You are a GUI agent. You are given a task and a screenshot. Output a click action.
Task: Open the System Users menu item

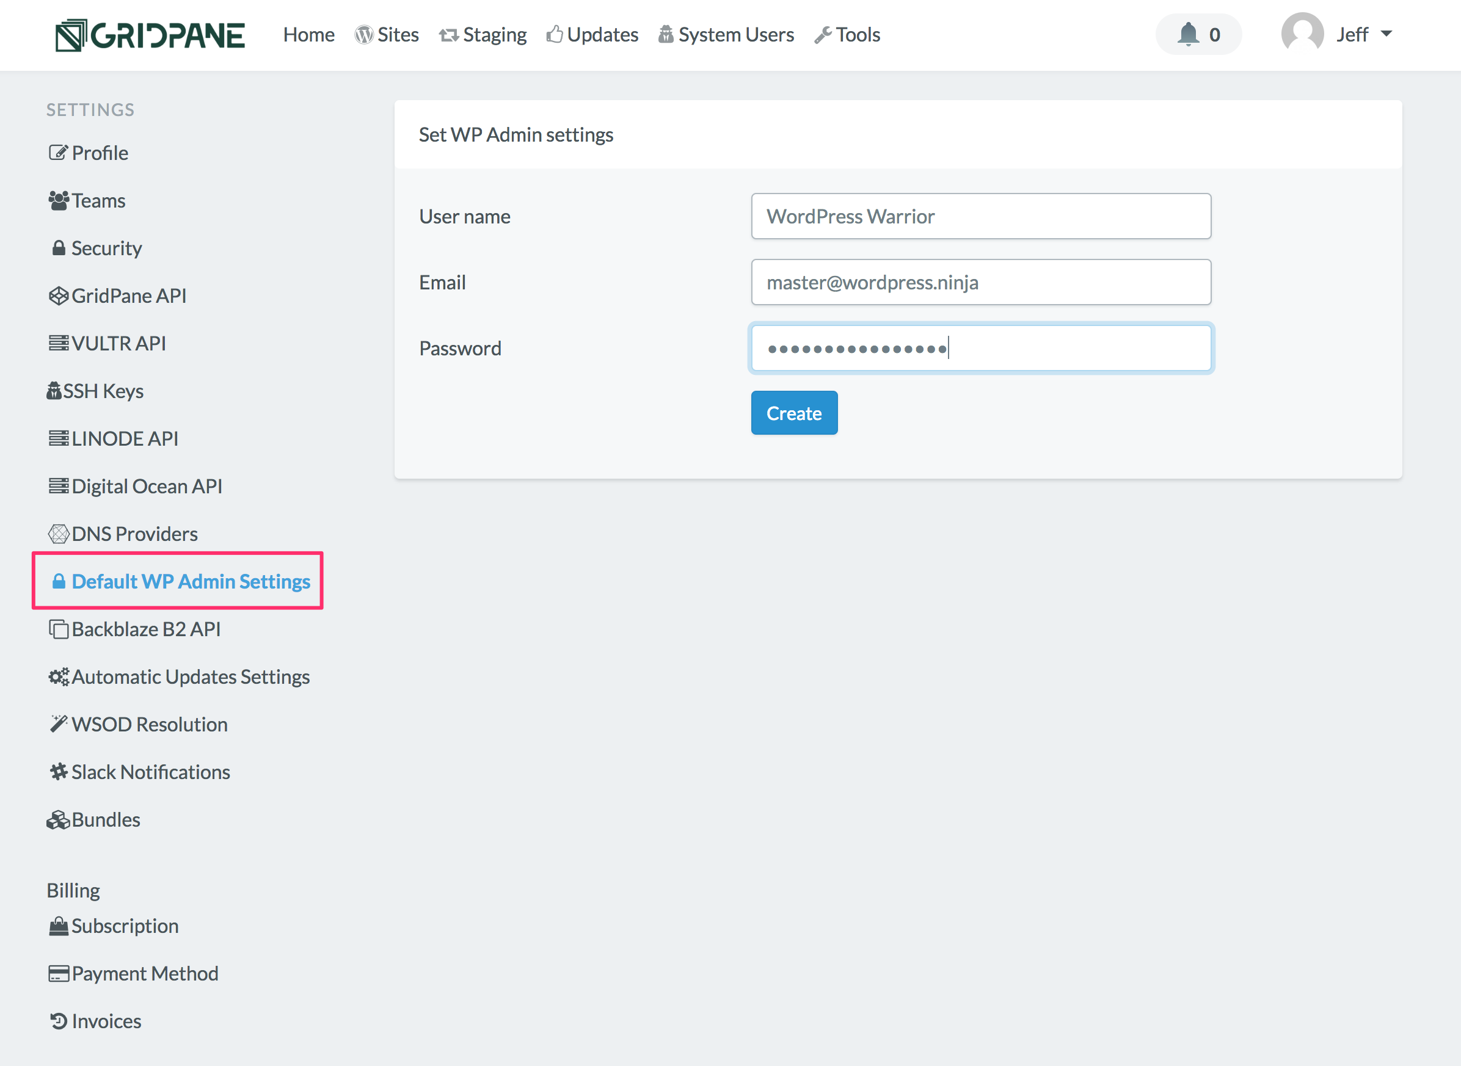(x=736, y=34)
